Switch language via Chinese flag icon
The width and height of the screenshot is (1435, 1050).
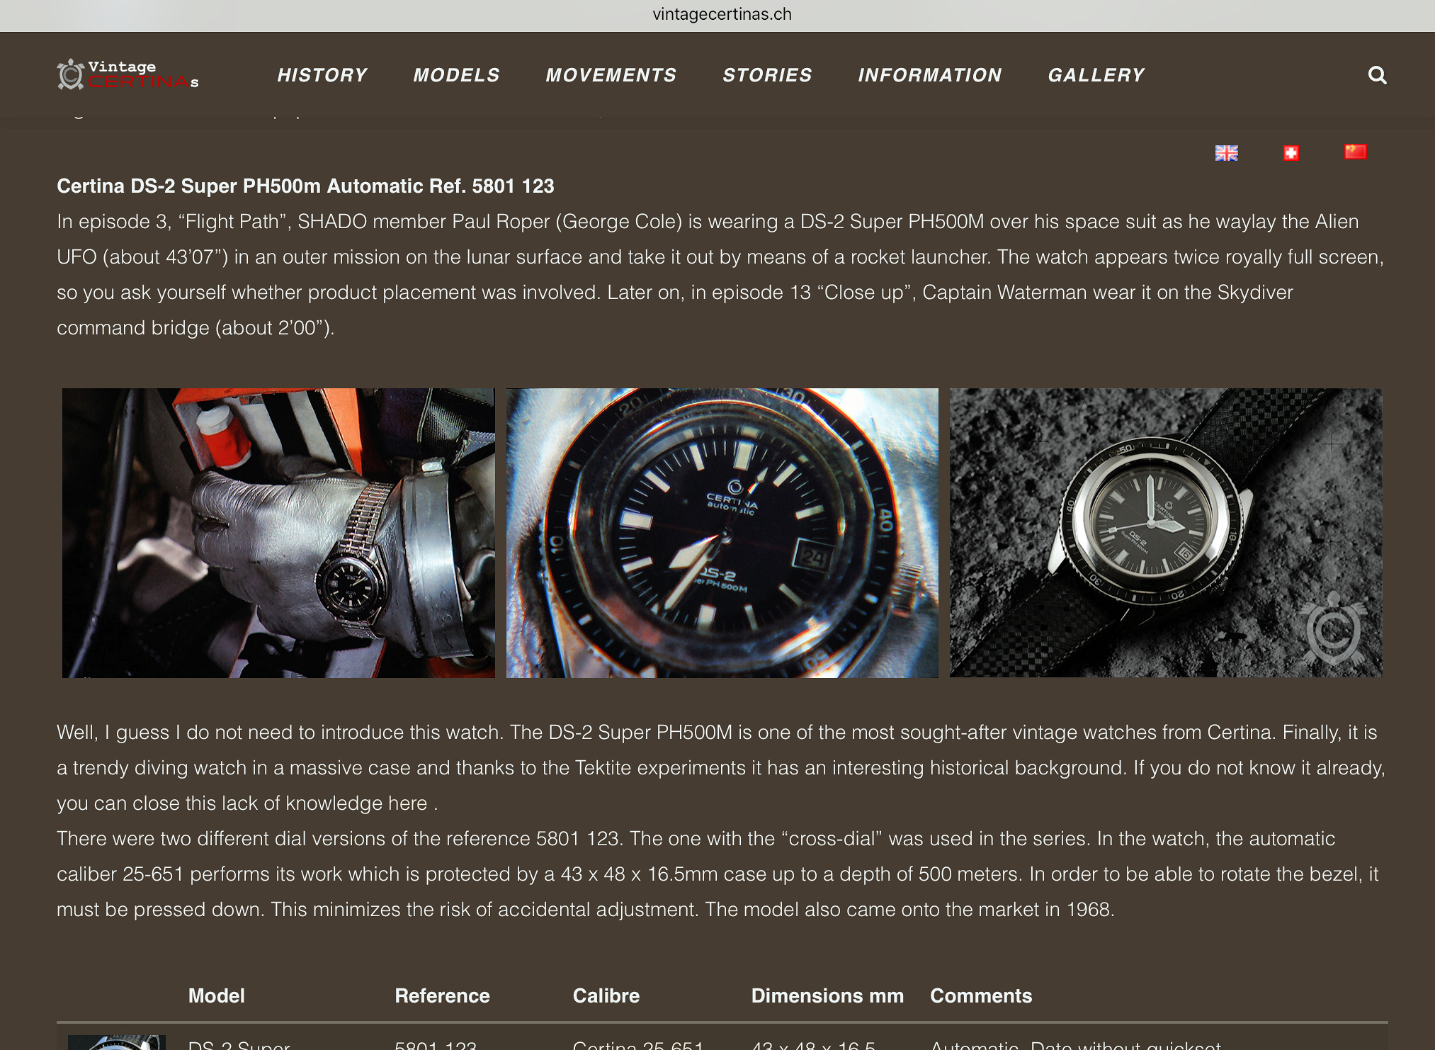click(1355, 152)
